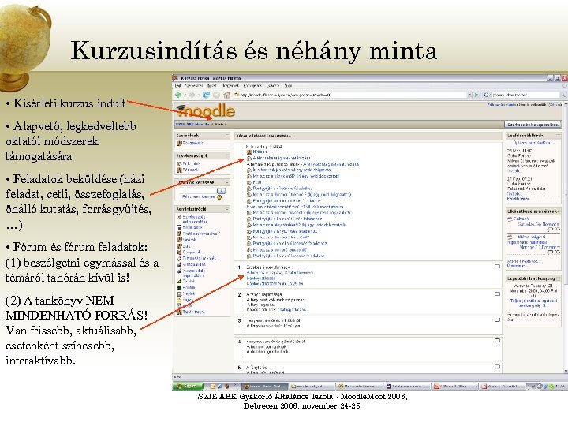568x426 pixels.
Task: Open the Fájl menu in Firefox
Action: pyautogui.click(x=177, y=86)
